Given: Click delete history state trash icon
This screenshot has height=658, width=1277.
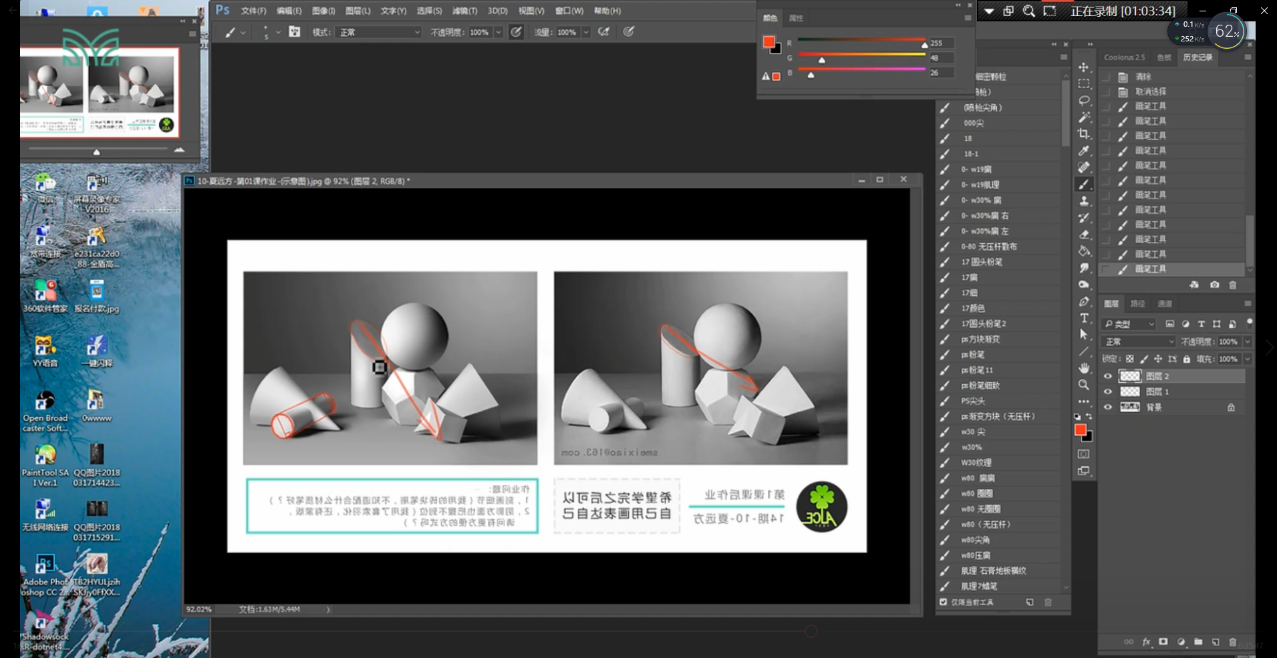Looking at the screenshot, I should pos(1233,285).
